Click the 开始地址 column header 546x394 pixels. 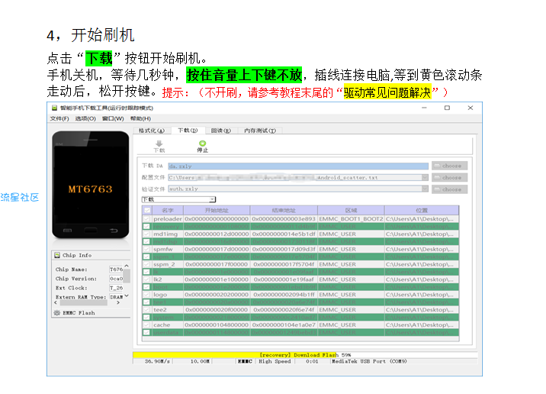click(217, 210)
